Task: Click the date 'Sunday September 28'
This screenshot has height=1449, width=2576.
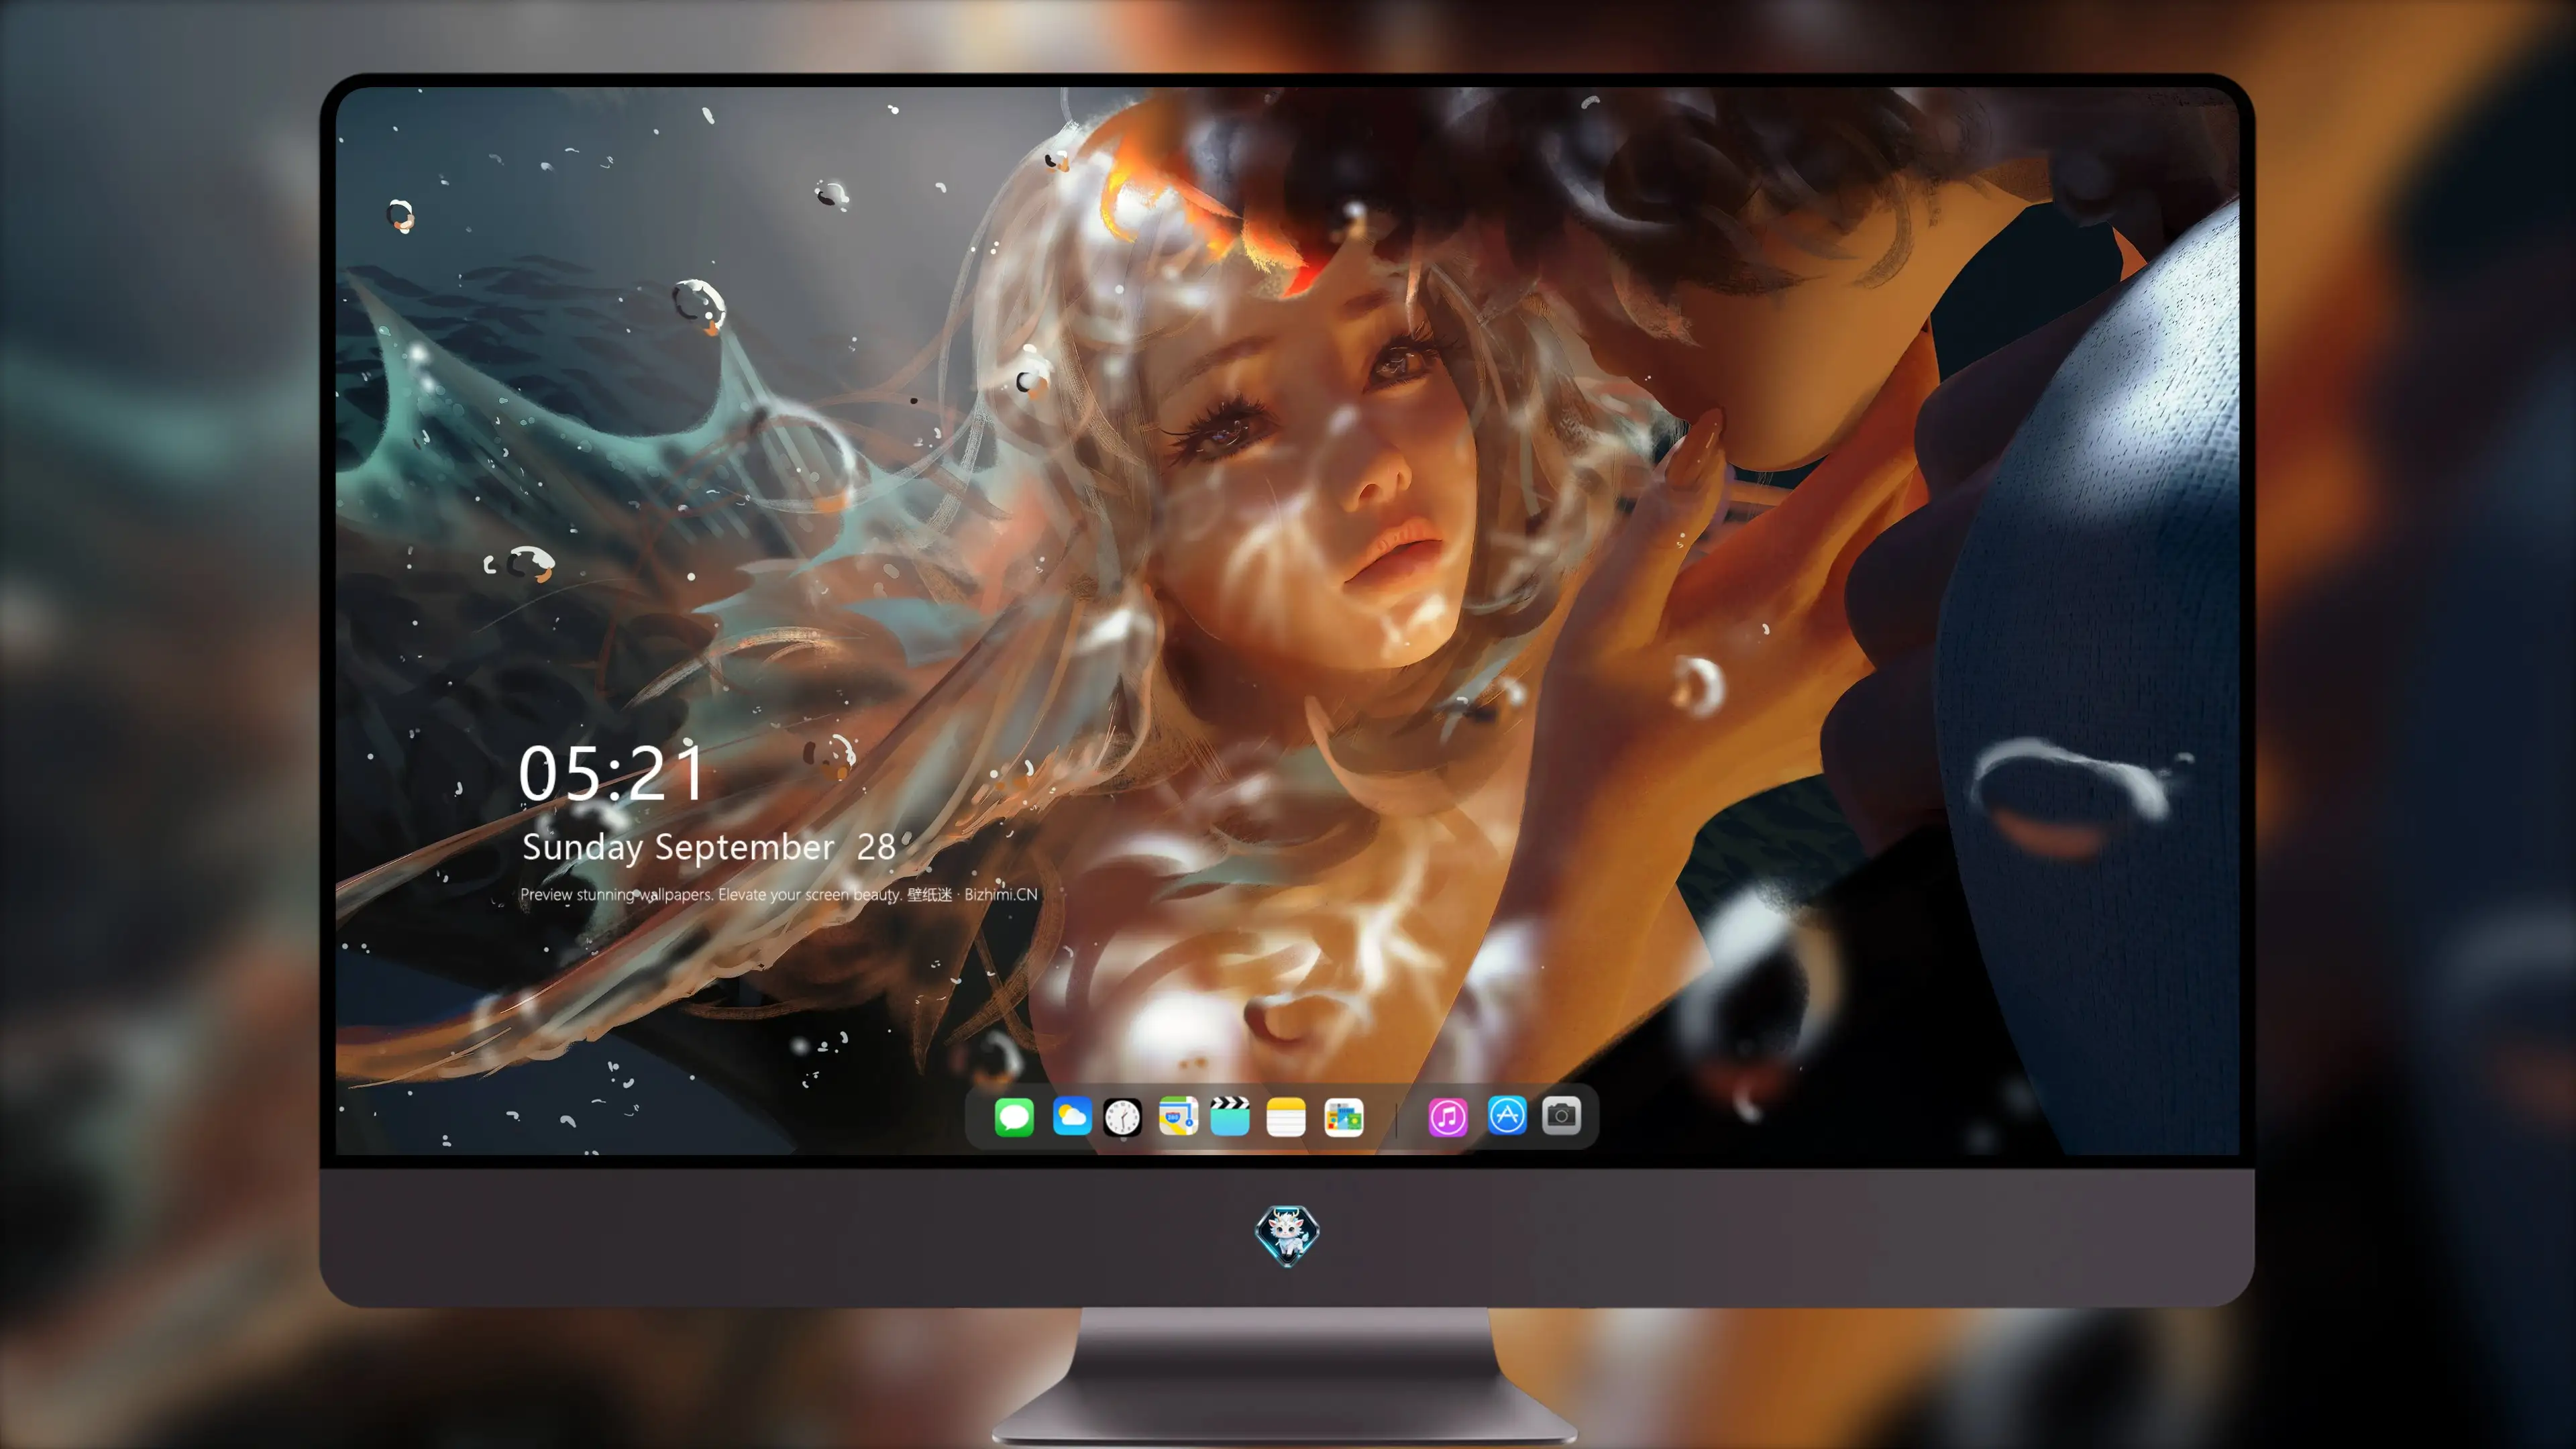Action: coord(708,847)
